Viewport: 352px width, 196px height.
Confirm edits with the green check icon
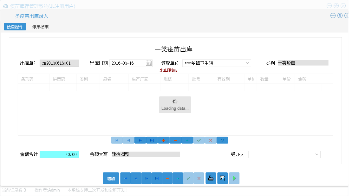[x=199, y=140]
